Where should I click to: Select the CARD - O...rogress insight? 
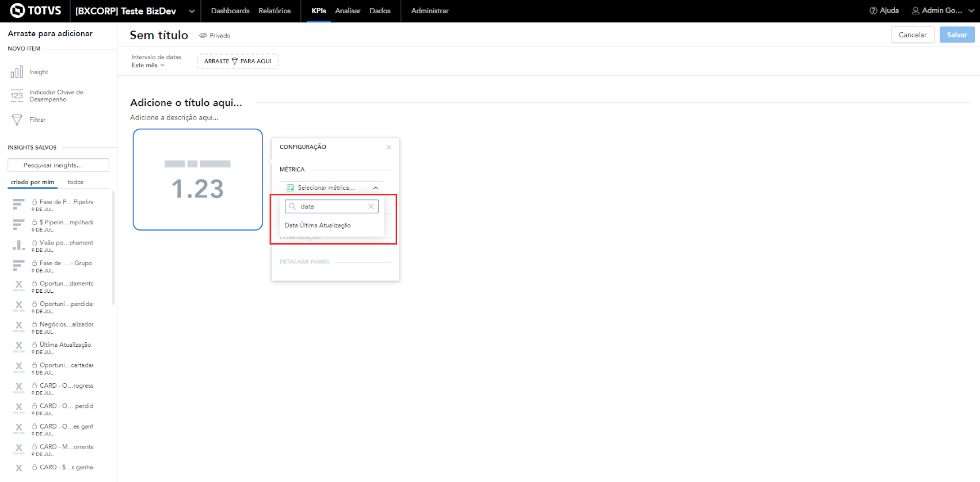(53, 389)
